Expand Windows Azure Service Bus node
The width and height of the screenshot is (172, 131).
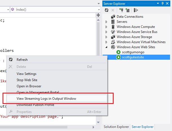(x=106, y=32)
